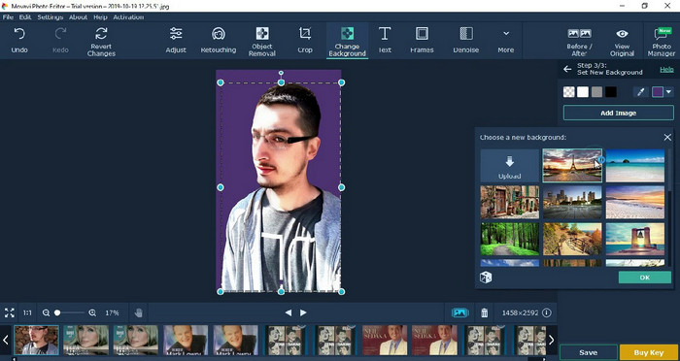Open the custom color dropdown arrow
Image resolution: width=680 pixels, height=361 pixels.
[x=668, y=92]
